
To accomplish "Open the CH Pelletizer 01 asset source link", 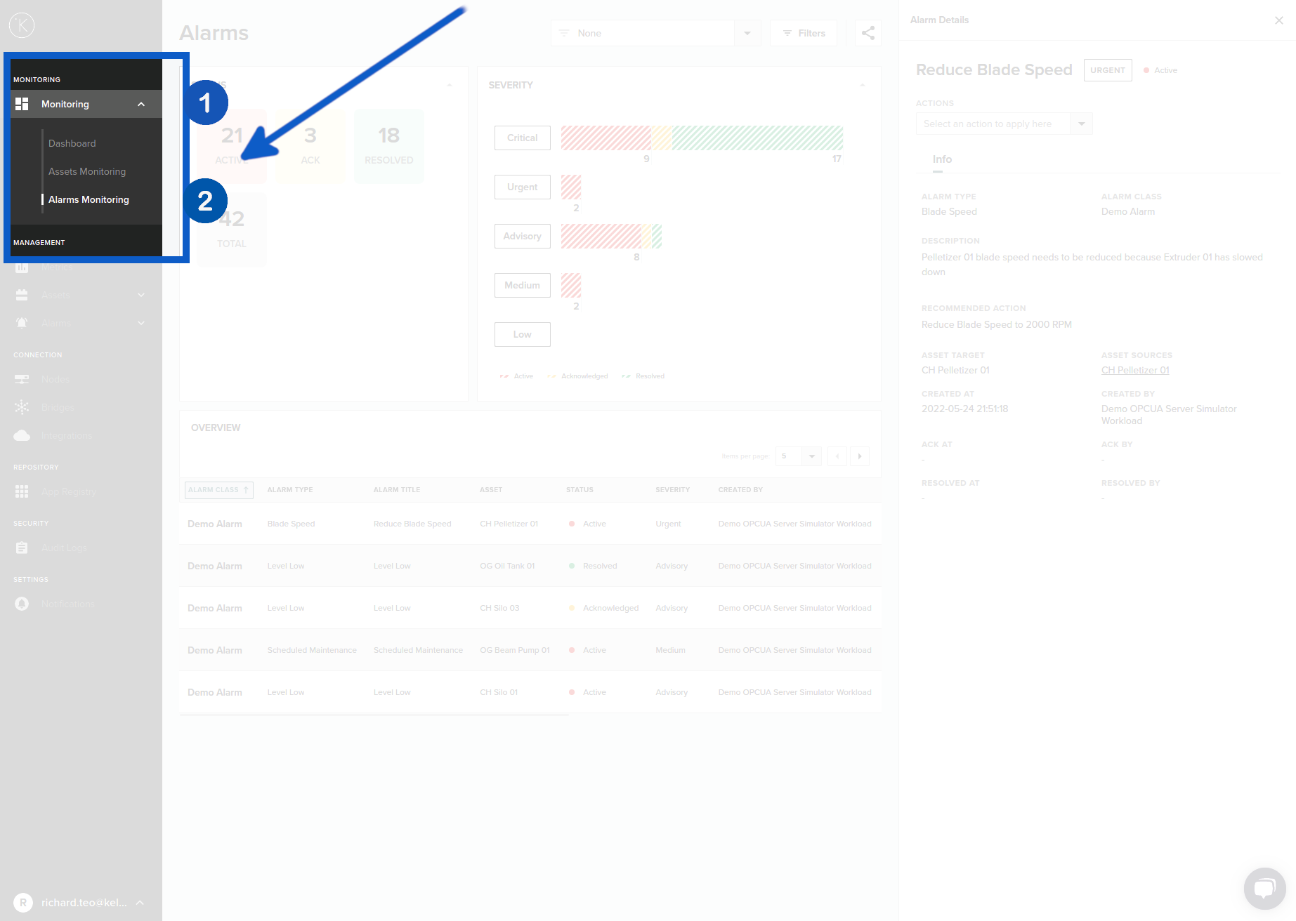I will pyautogui.click(x=1134, y=370).
